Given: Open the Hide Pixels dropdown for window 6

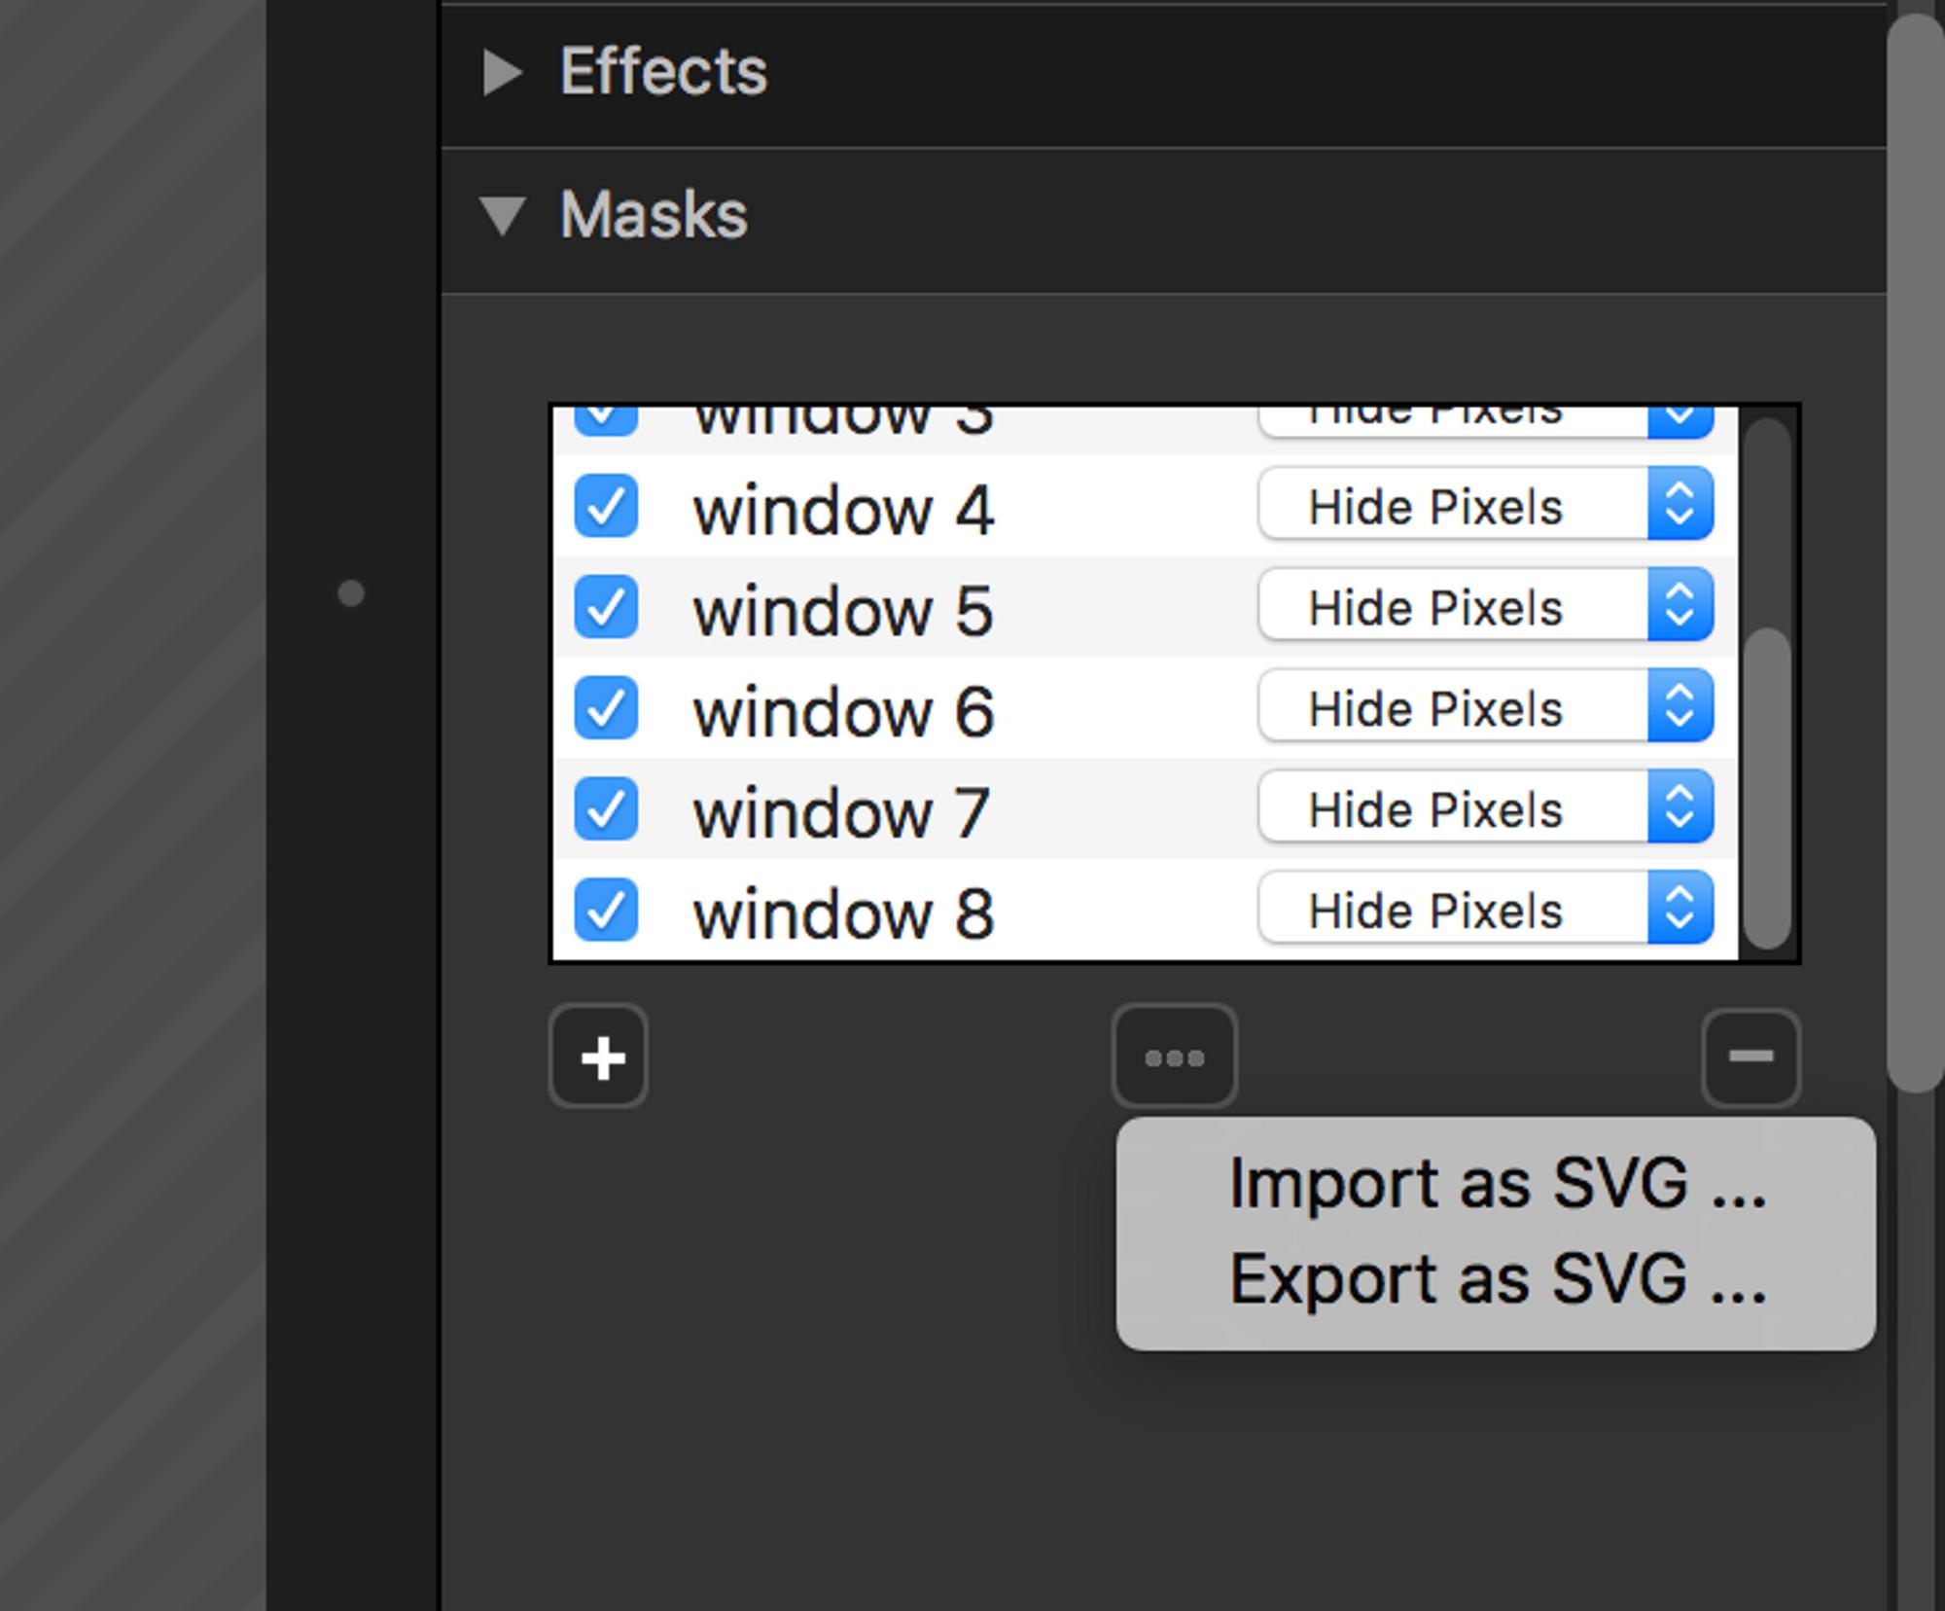Looking at the screenshot, I should point(1485,708).
